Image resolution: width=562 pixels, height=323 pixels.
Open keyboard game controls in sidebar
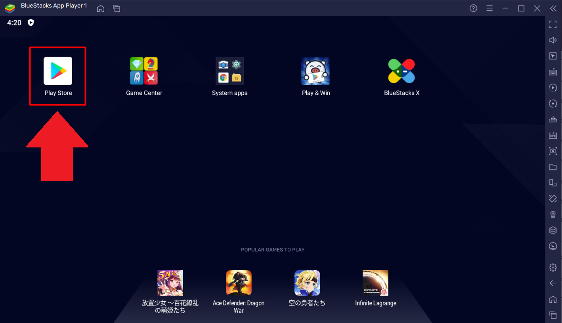553,72
